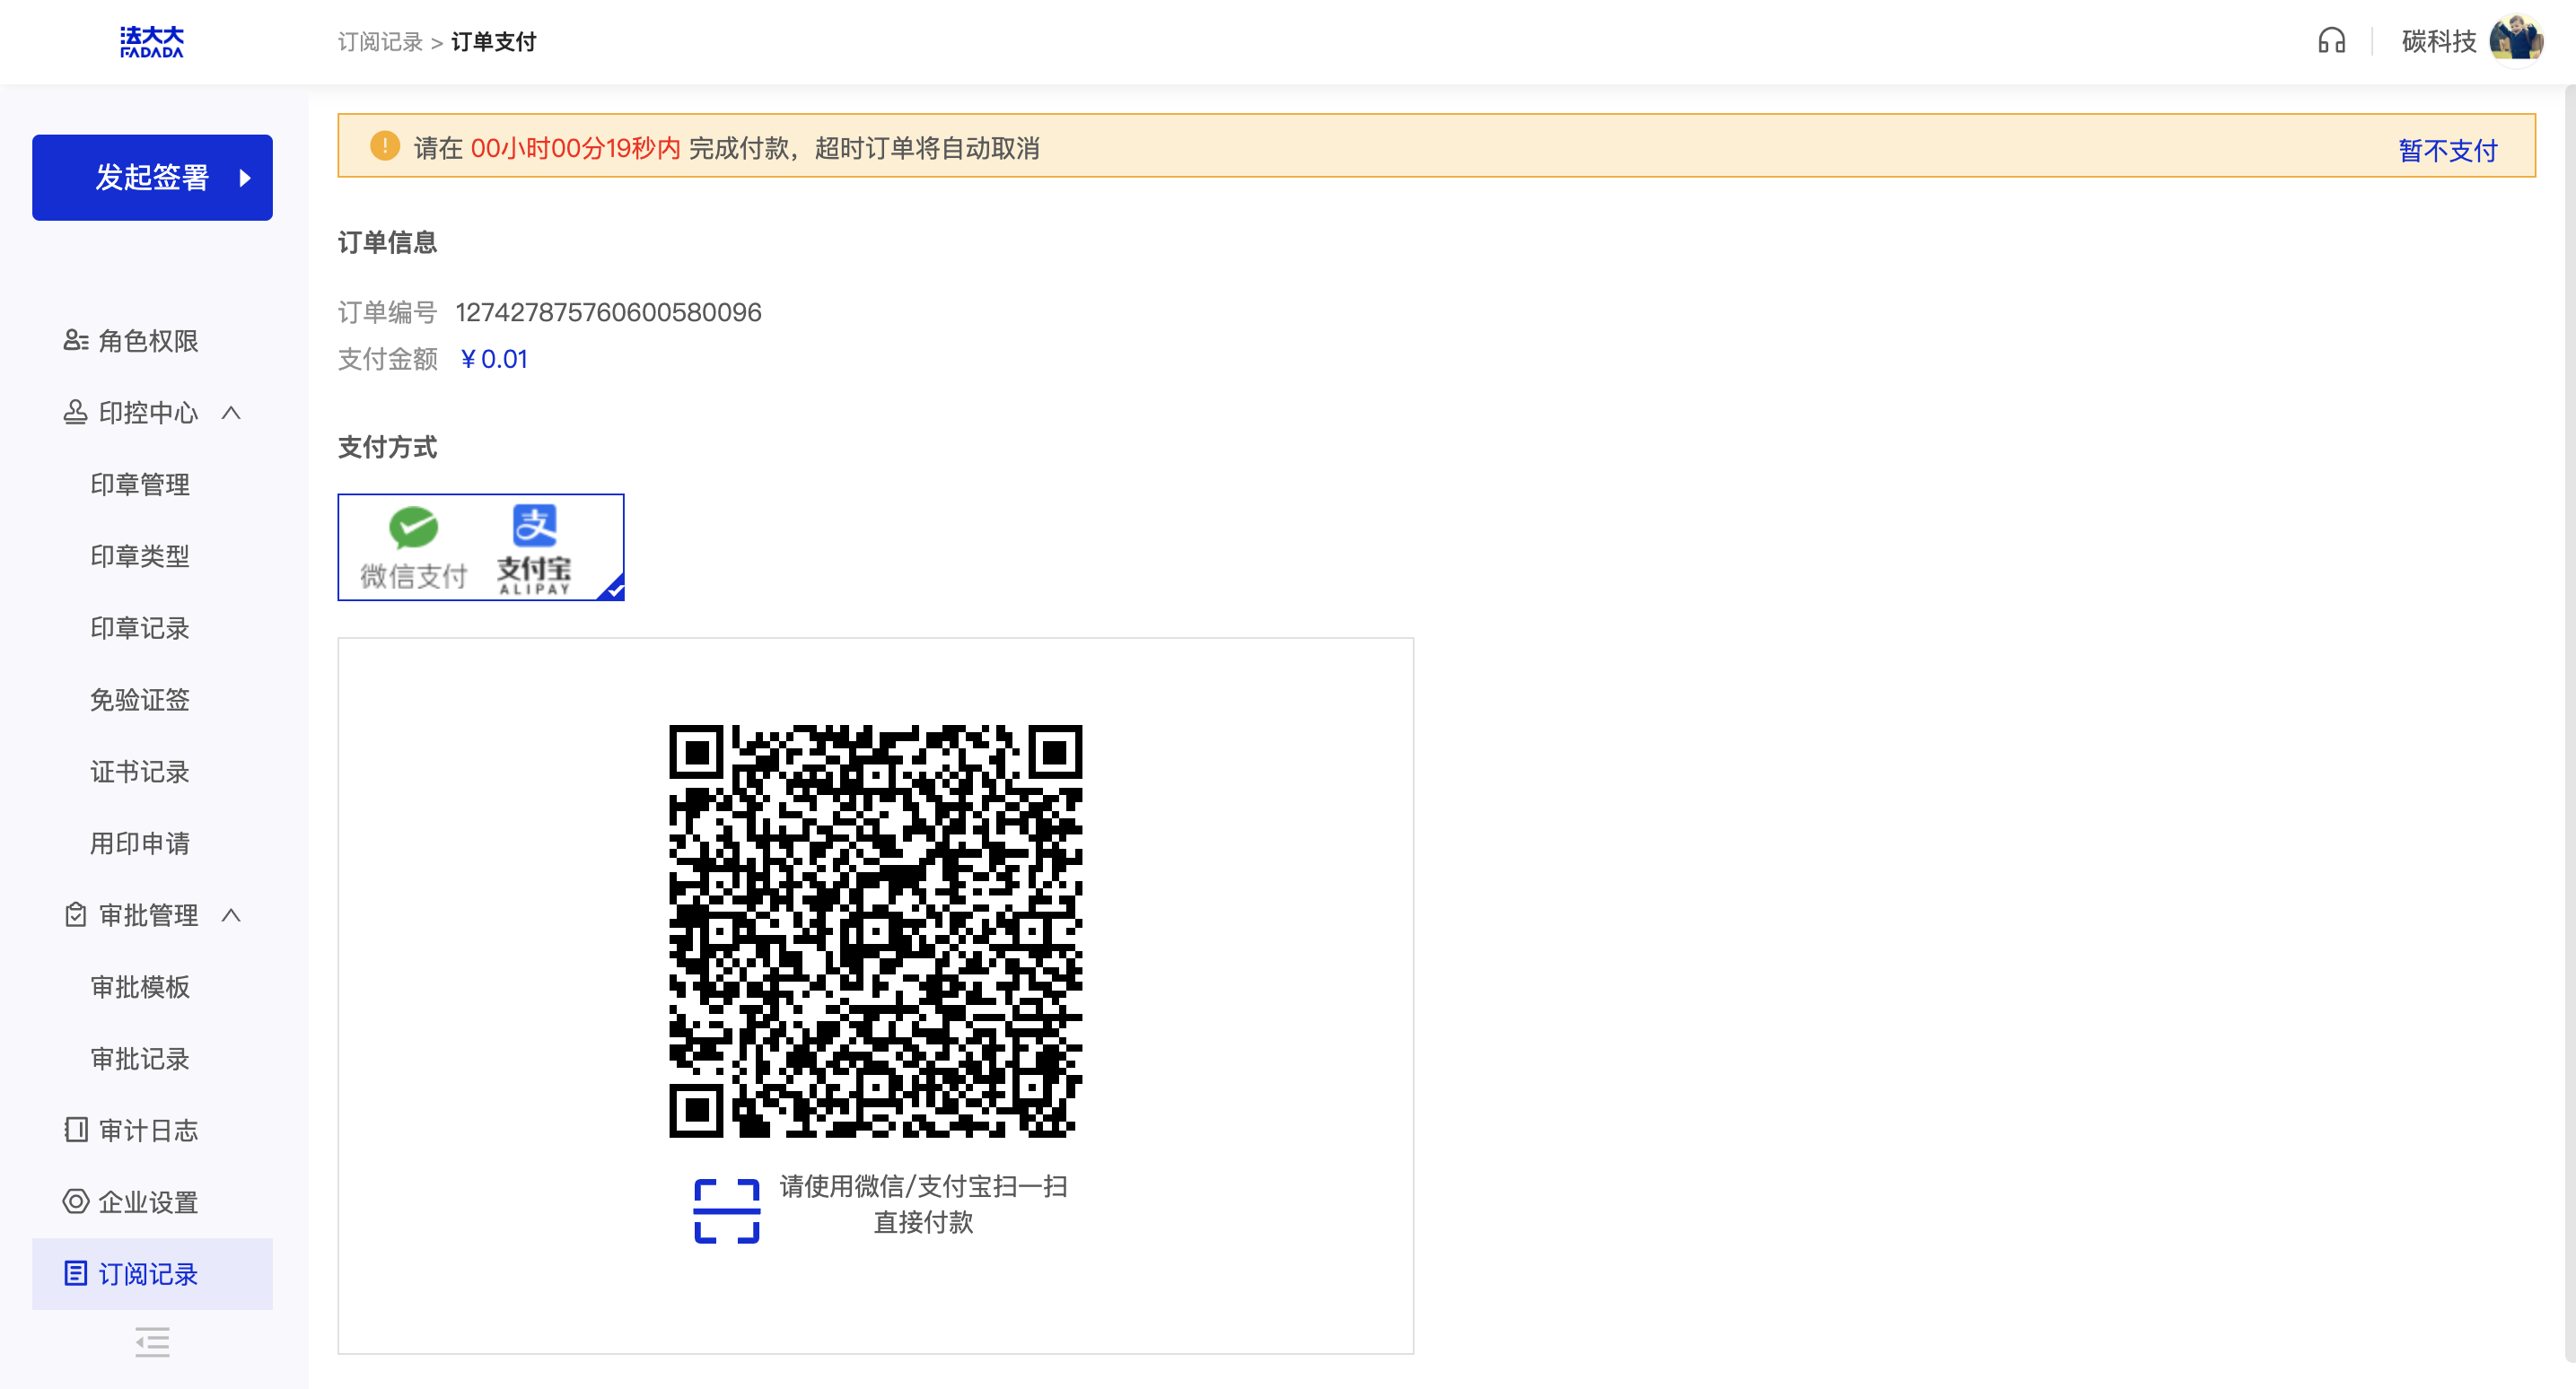Click 订单支付 breadcrumb text
Image resolution: width=2576 pixels, height=1389 pixels.
point(493,41)
